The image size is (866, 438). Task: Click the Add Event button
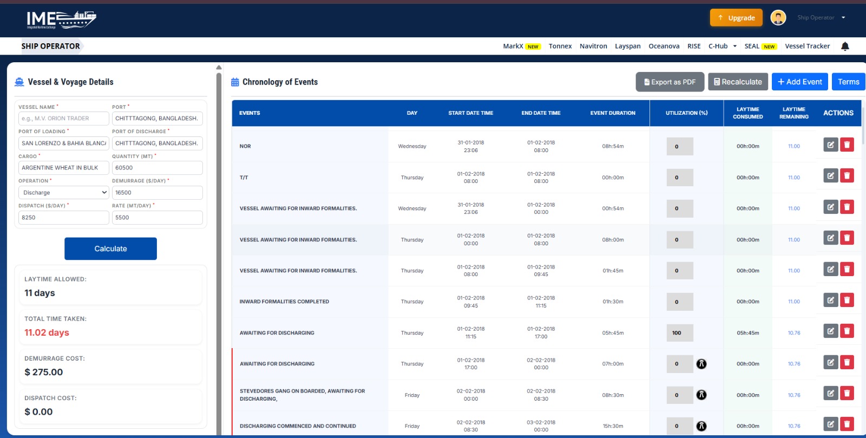(800, 82)
